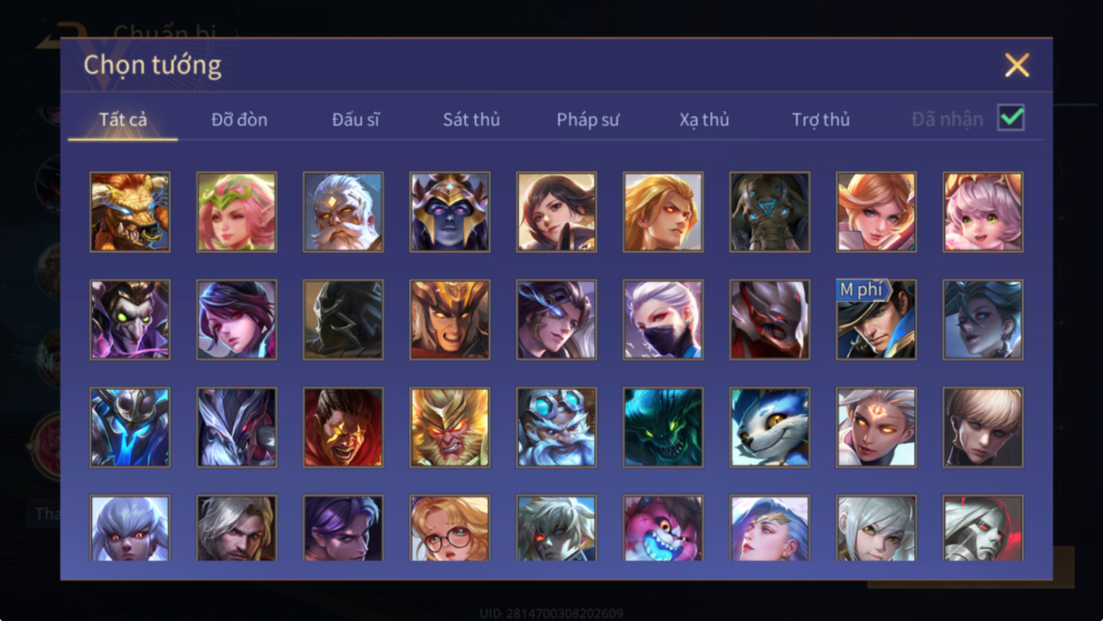The image size is (1103, 621).
Task: Pick the pink-haired girl with green eyes
Action: point(983,212)
